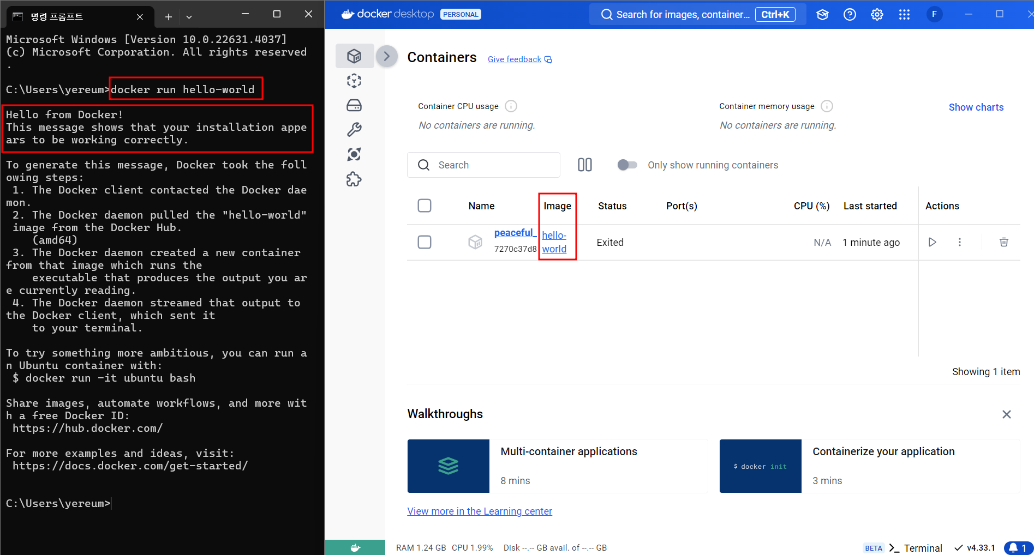
Task: Click the 1 minute ago cell
Action: point(871,242)
